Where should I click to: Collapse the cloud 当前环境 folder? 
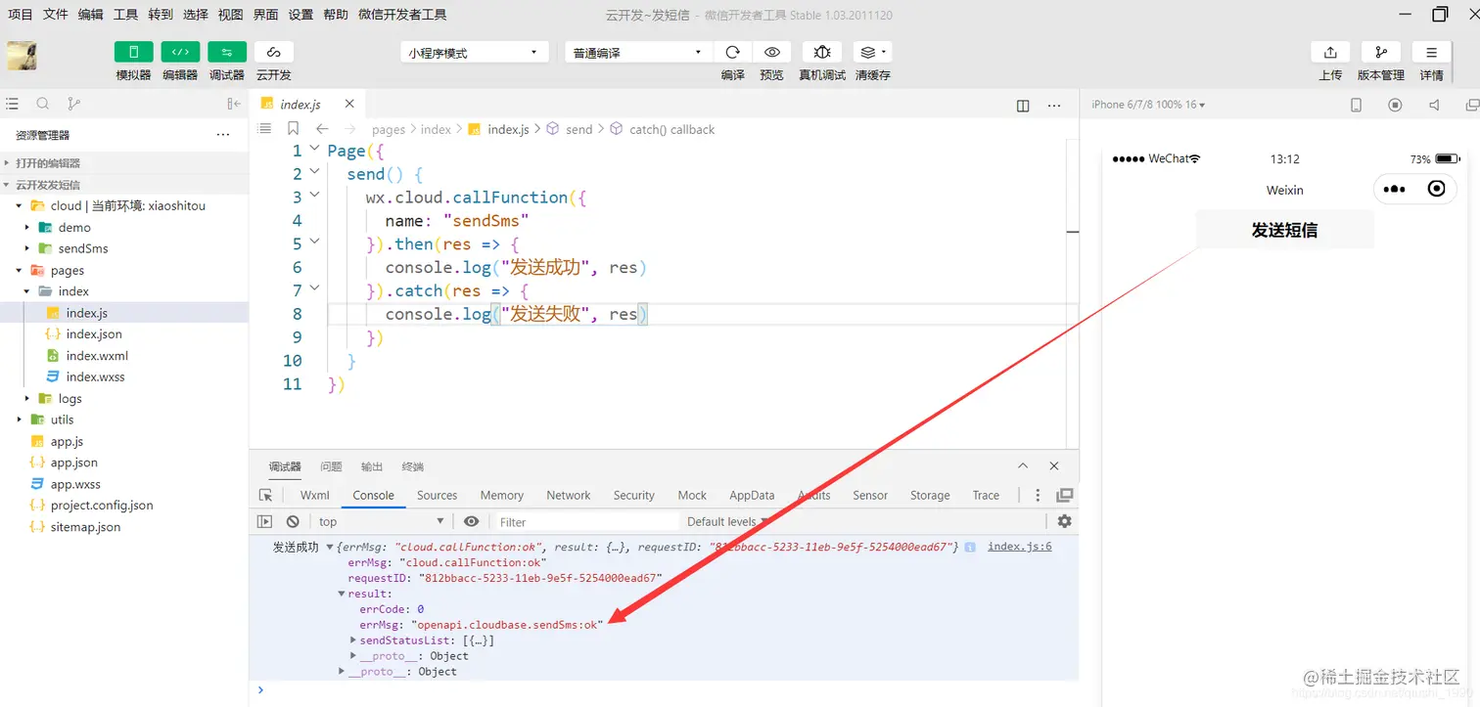(123, 205)
